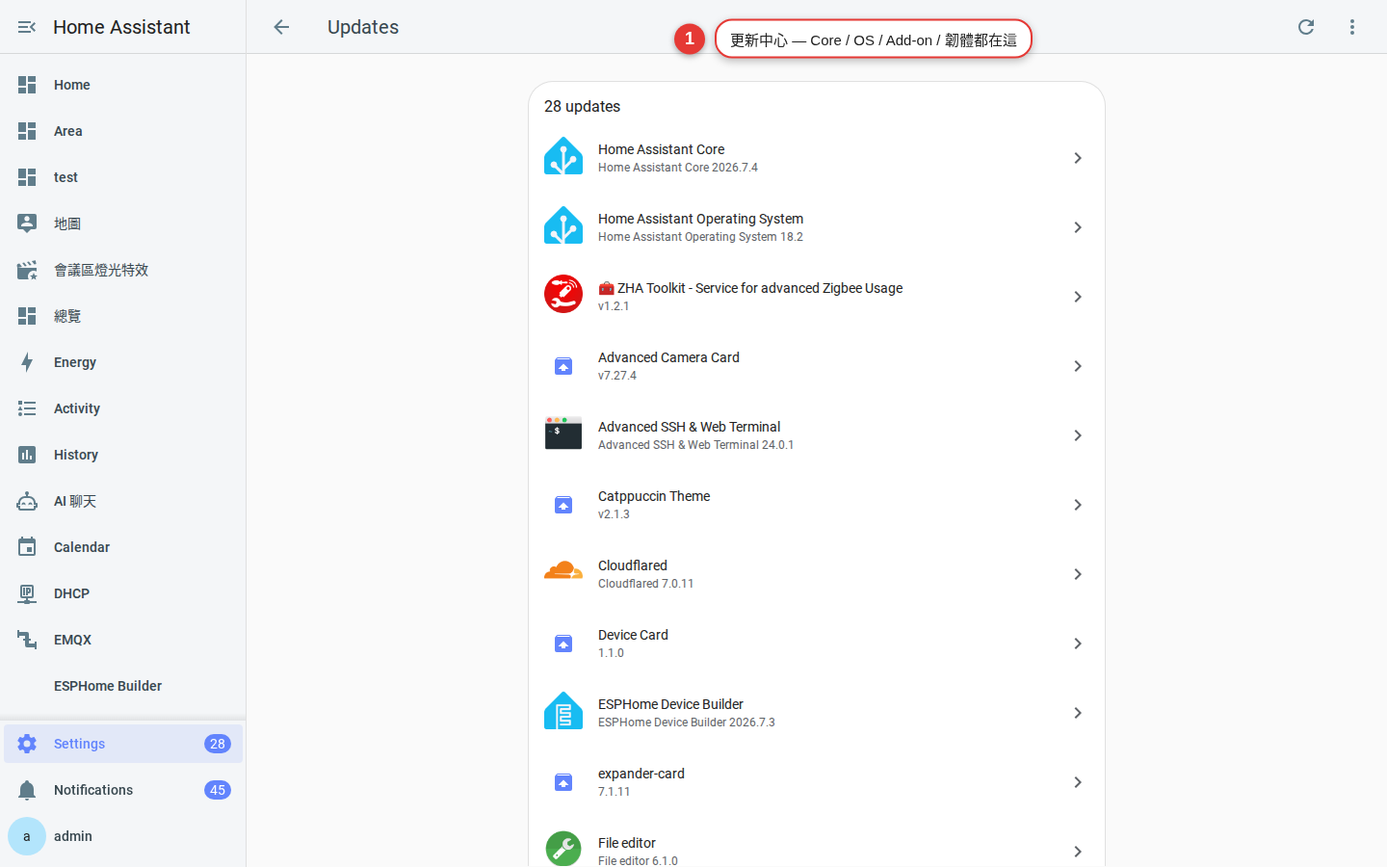Viewport: 1387px width, 867px height.
Task: Click the Area dashboard icon
Action: coord(27,131)
